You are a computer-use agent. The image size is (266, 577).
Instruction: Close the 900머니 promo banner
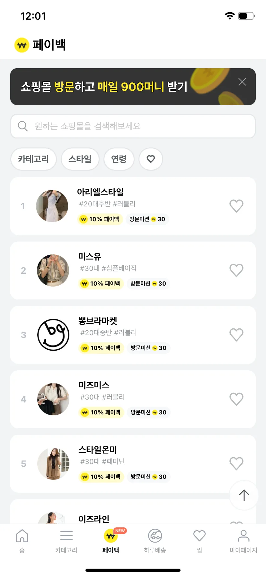pos(242,82)
